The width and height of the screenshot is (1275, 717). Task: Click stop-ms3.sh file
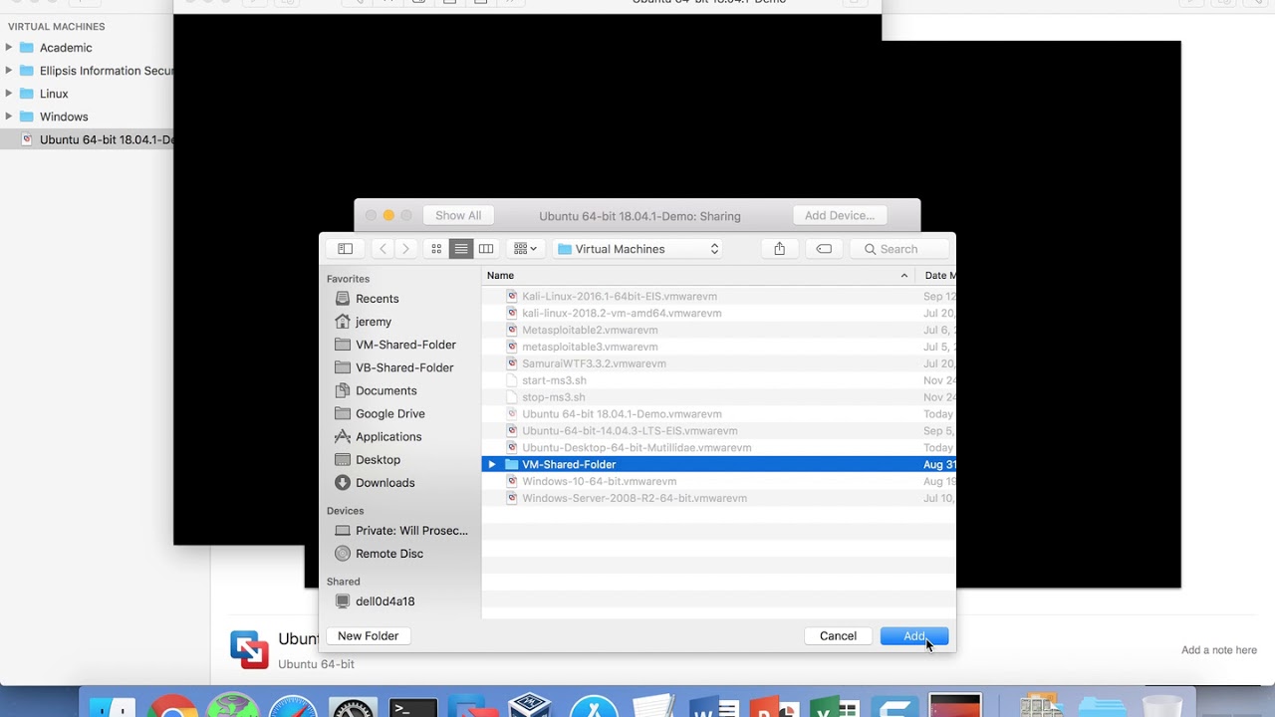click(554, 397)
